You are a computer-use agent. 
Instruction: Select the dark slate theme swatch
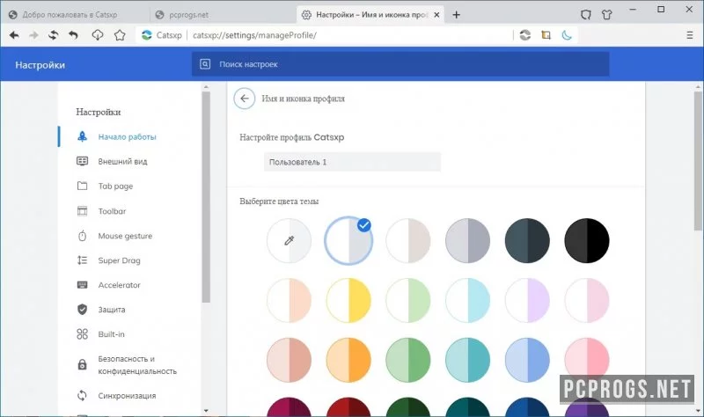click(527, 240)
